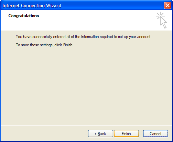Click the arrow pointer shape of the header icon
Image resolution: width=173 pixels, height=142 pixels.
(163, 23)
